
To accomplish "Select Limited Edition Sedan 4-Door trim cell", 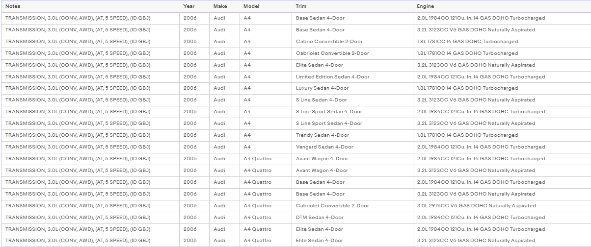I will [352, 77].
